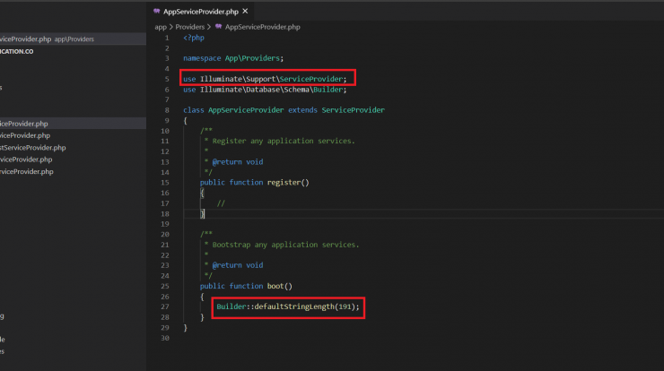Click line number 30 in the gutter

(x=165, y=338)
